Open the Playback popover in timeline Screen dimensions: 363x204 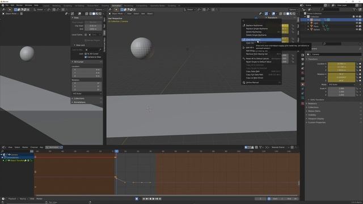click(x=12, y=199)
